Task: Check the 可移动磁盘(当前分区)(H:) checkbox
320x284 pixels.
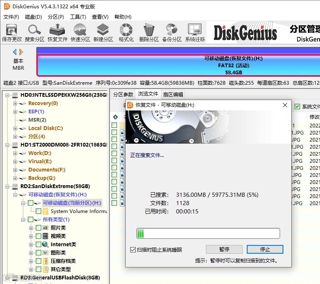Action: 31,203
